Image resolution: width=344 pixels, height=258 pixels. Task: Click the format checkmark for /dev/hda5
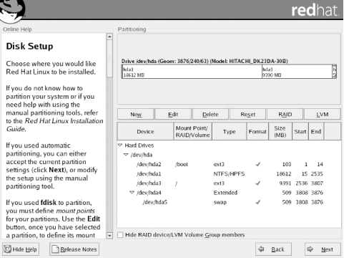tap(257, 202)
